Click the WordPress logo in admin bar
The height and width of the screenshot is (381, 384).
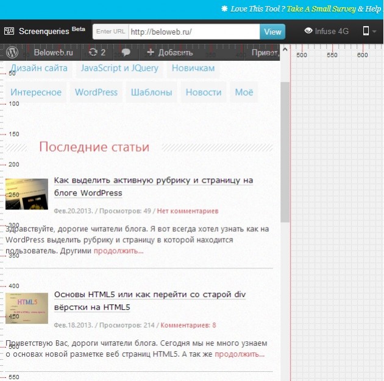[x=12, y=52]
